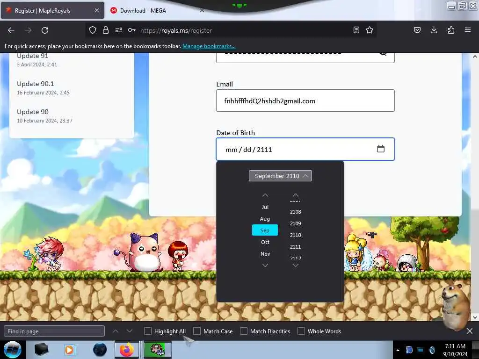Show hidden system tray icons
The image size is (479, 359).
pos(398,350)
